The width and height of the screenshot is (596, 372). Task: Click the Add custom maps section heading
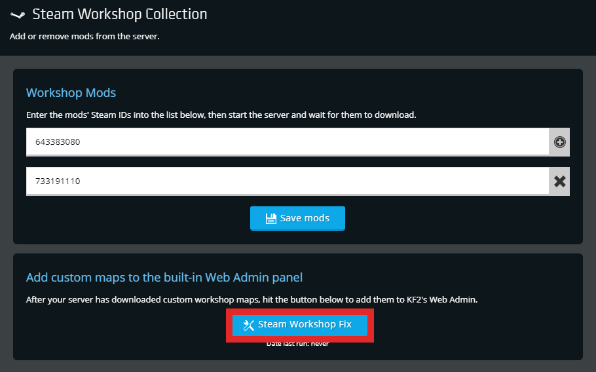[164, 278]
